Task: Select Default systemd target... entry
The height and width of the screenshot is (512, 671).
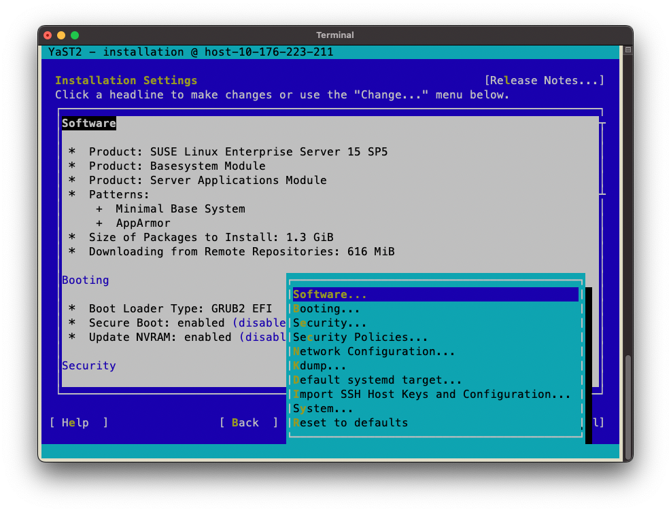Action: click(x=377, y=380)
